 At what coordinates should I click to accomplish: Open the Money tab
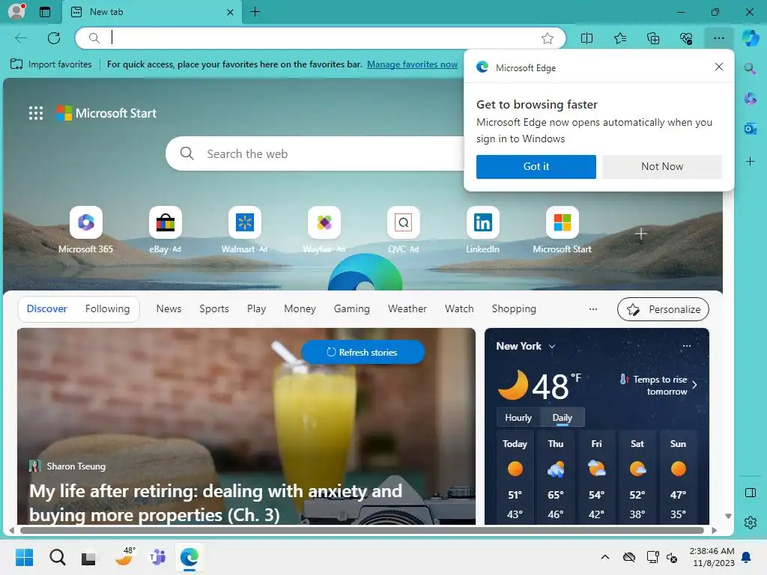(300, 309)
